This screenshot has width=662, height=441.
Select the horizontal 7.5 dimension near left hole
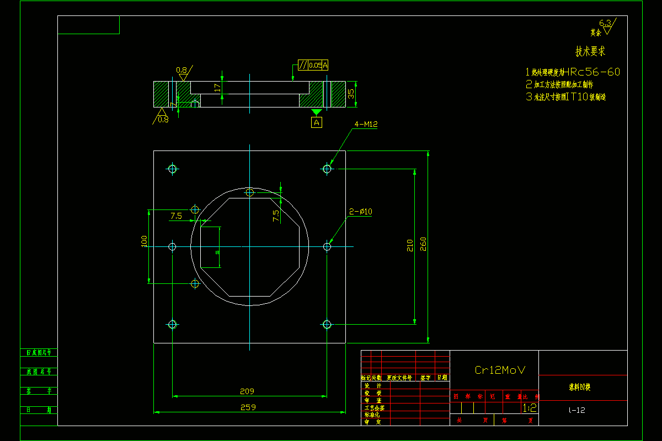pyautogui.click(x=176, y=216)
